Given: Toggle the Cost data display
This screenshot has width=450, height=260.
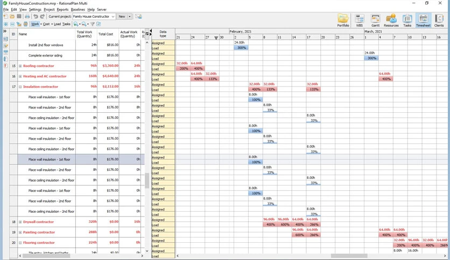Looking at the screenshot, I should [46, 24].
